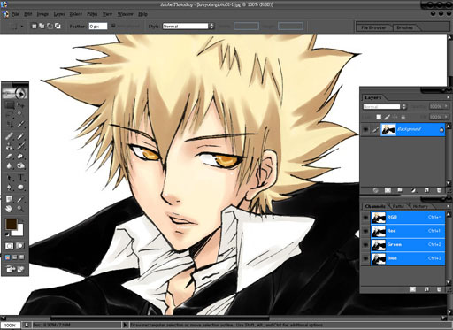Open the Image menu
Viewport: 453px width, 330px height.
tap(42, 14)
